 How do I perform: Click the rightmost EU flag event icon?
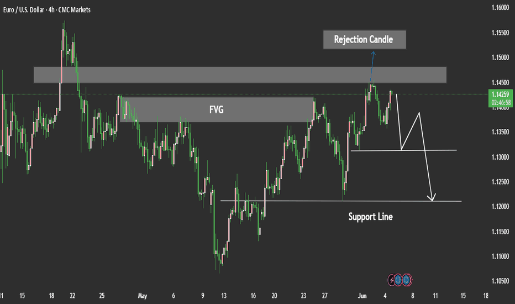tap(407, 280)
